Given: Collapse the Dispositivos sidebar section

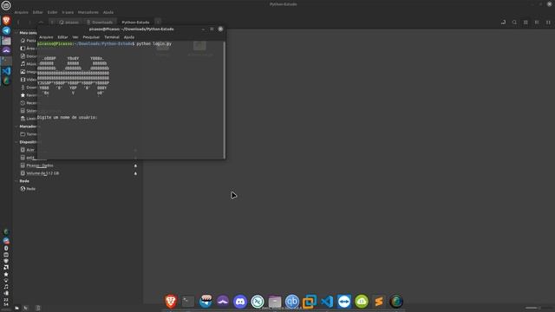Looking at the screenshot, I should coord(16,142).
